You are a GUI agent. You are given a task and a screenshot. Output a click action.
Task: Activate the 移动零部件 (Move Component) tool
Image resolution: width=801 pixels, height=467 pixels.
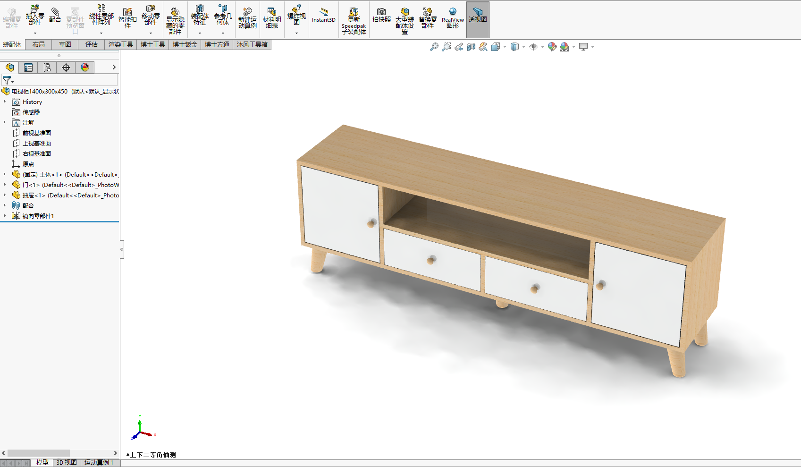151,15
